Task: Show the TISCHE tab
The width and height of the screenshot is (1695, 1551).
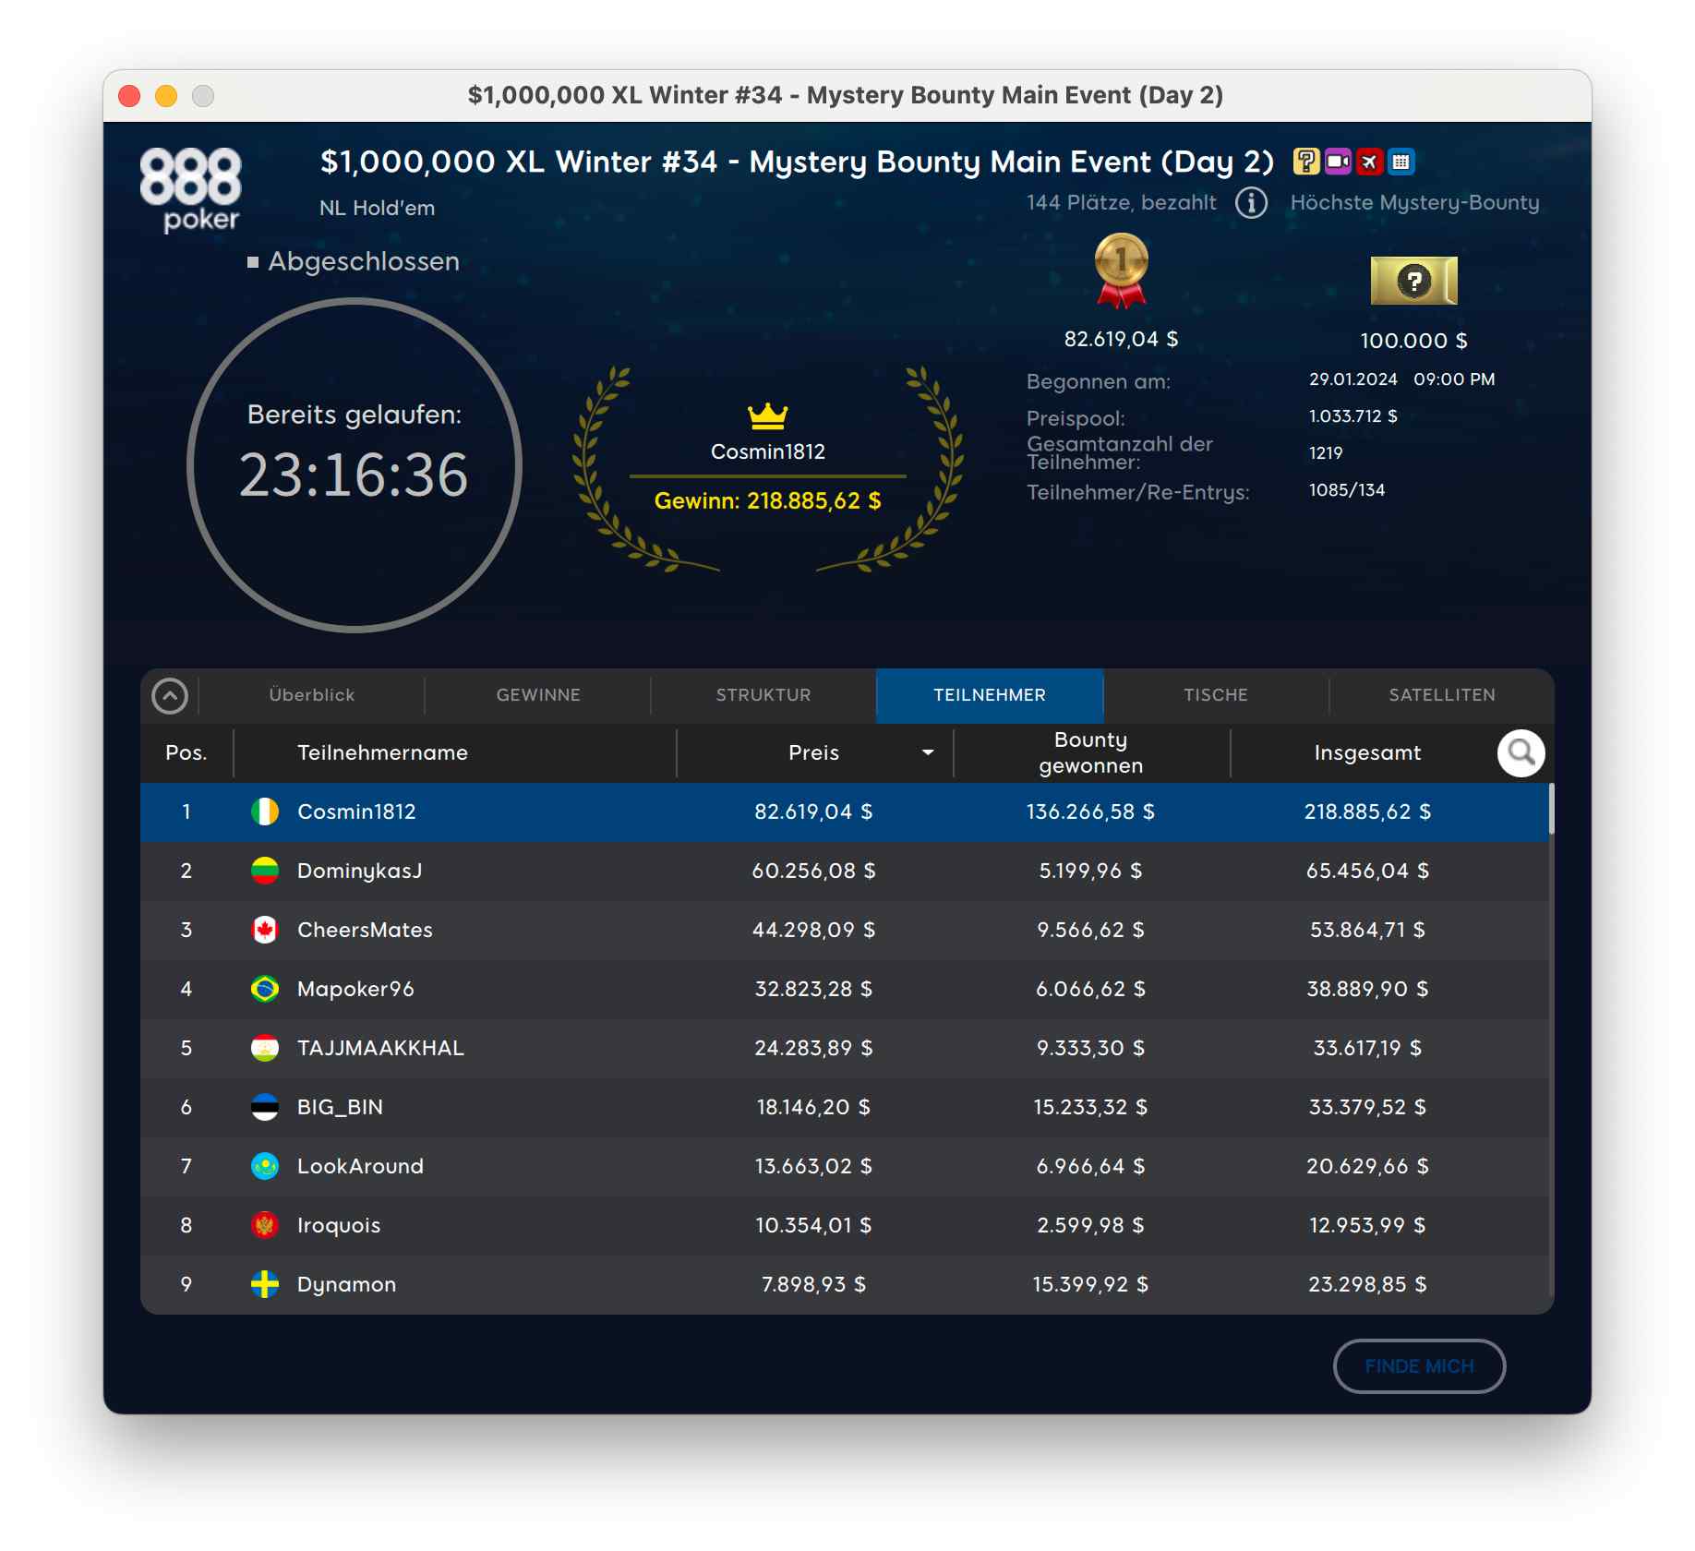Action: pos(1215,695)
